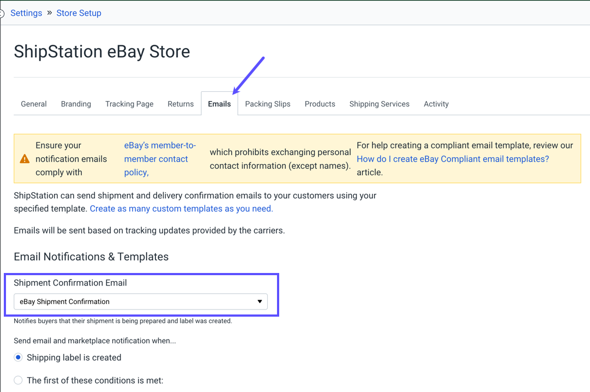View the Shipping Services tab
Screen dimensions: 590x392
pos(379,104)
